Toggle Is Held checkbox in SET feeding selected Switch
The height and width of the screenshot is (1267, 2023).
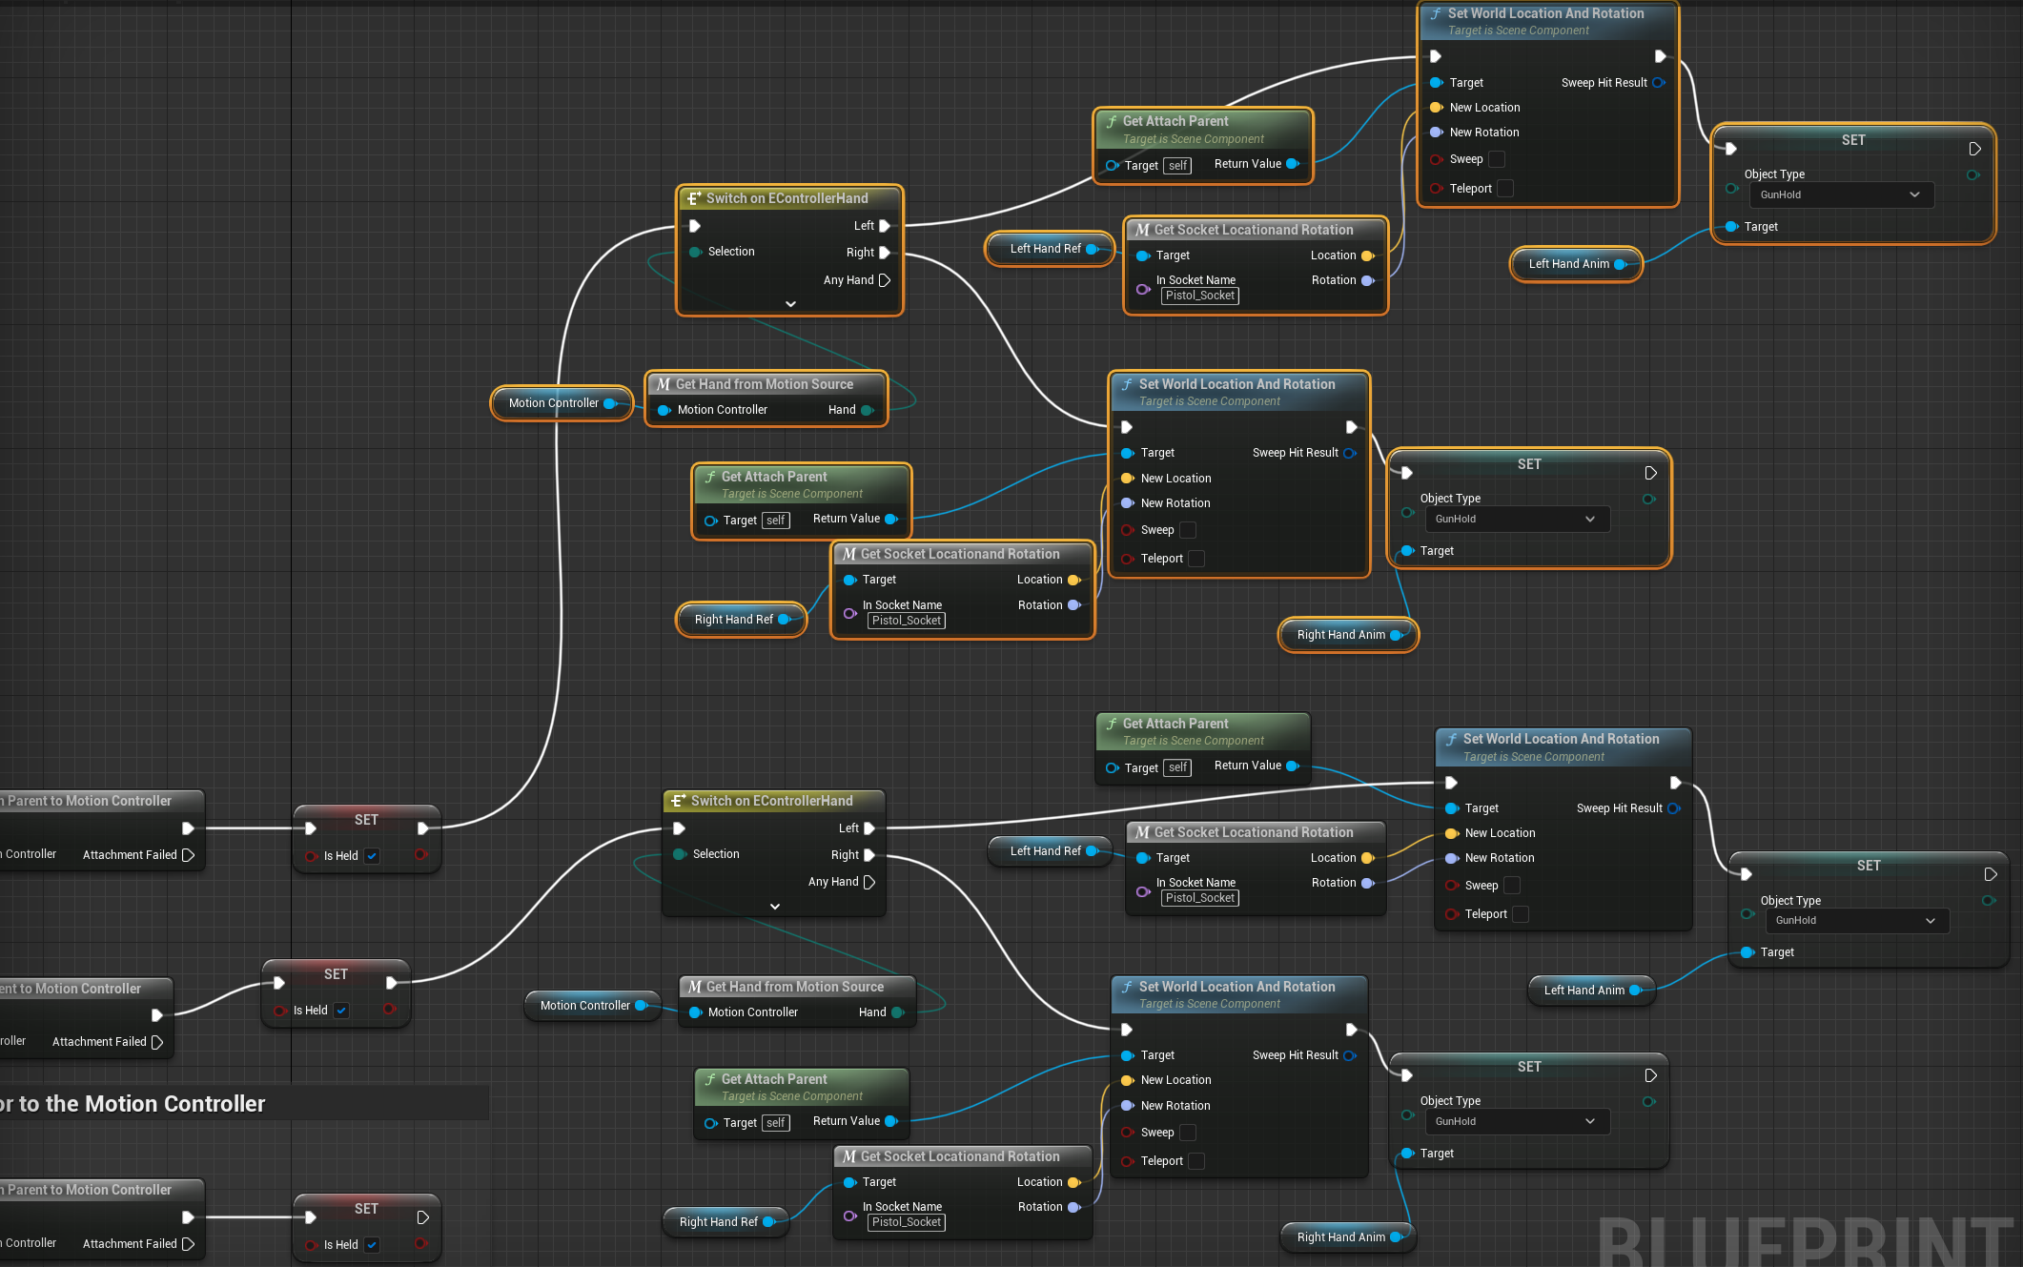372,856
